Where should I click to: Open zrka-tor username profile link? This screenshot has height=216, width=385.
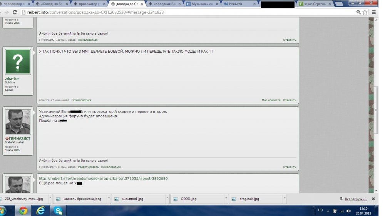click(12, 78)
